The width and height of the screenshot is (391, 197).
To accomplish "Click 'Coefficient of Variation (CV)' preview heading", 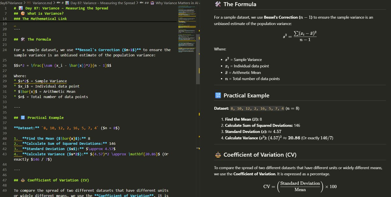I will point(260,155).
